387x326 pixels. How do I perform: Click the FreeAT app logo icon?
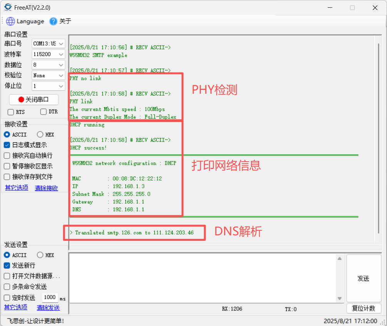pyautogui.click(x=8, y=7)
